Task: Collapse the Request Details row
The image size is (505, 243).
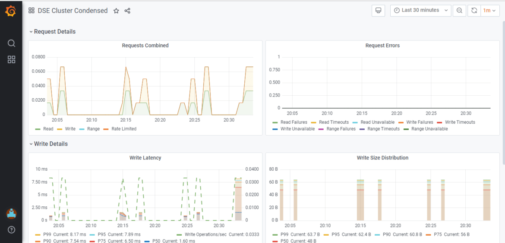Action: pos(52,31)
